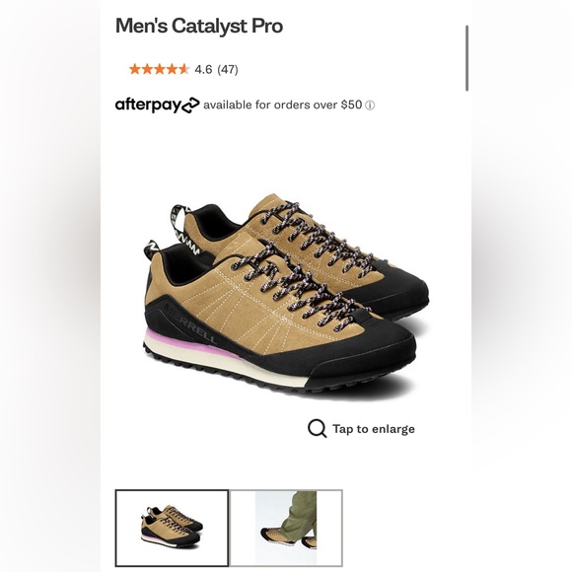Click the first orange rating star
572x572 pixels.
pos(135,69)
